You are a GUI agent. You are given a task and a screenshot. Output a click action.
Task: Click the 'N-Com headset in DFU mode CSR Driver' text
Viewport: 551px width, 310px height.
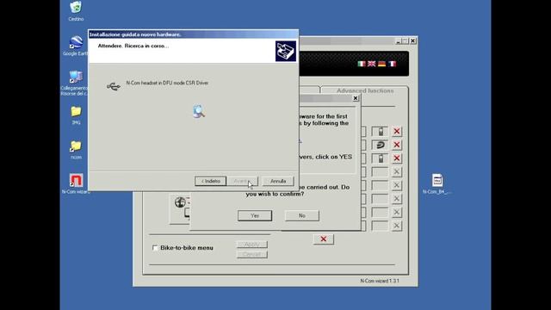(x=167, y=83)
